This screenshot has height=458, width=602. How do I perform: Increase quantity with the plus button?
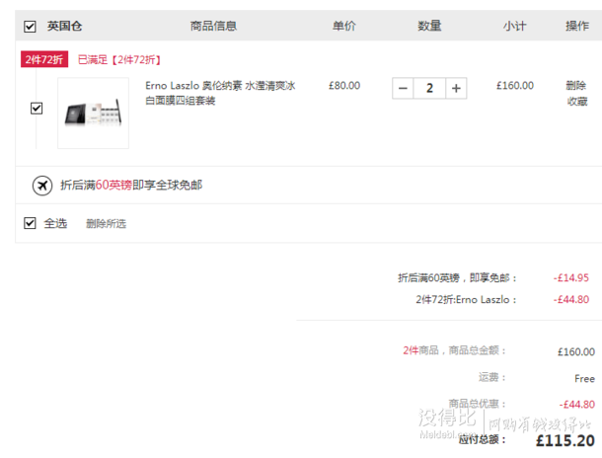tap(456, 88)
